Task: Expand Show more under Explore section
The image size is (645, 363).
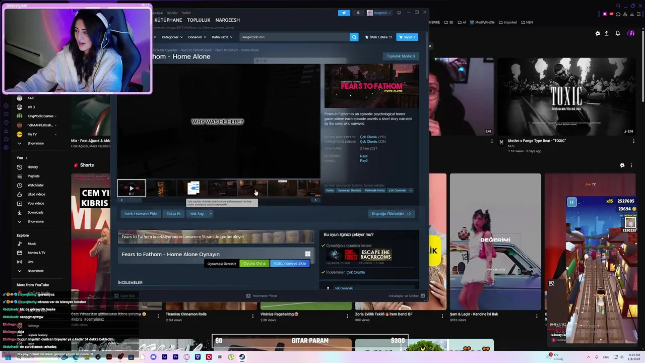Action: 35,271
